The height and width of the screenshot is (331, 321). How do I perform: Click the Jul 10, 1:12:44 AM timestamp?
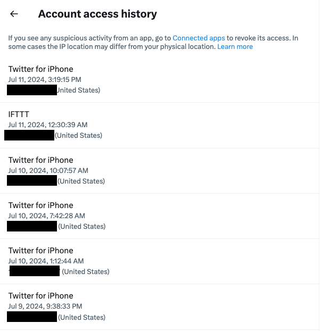point(46,261)
